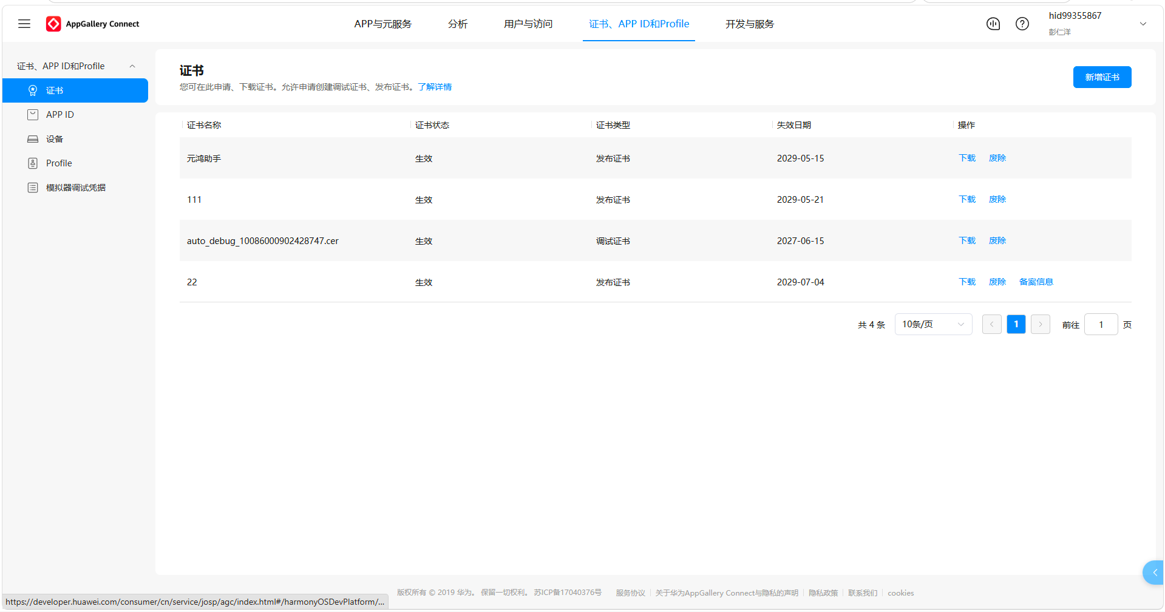Open the hamburger menu icon

point(24,24)
